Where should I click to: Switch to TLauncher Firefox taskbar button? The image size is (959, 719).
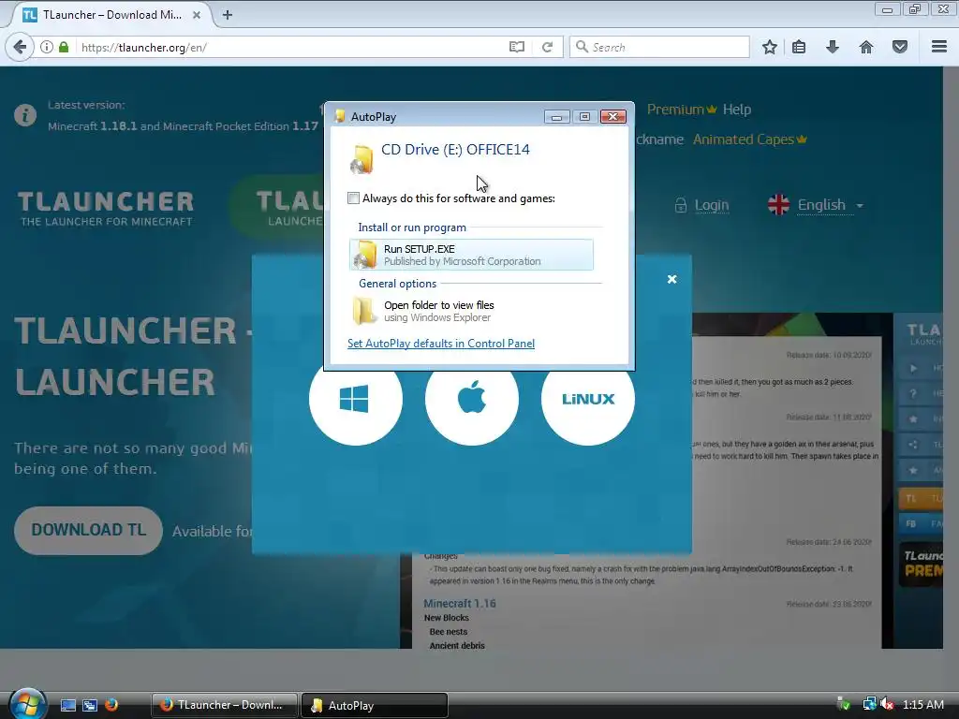tap(225, 705)
